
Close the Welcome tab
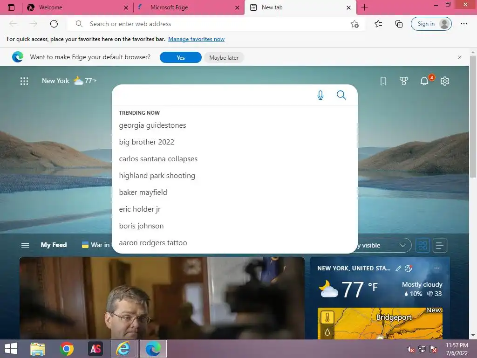click(x=126, y=8)
